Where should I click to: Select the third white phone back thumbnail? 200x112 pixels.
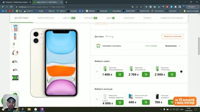[x=15, y=45]
